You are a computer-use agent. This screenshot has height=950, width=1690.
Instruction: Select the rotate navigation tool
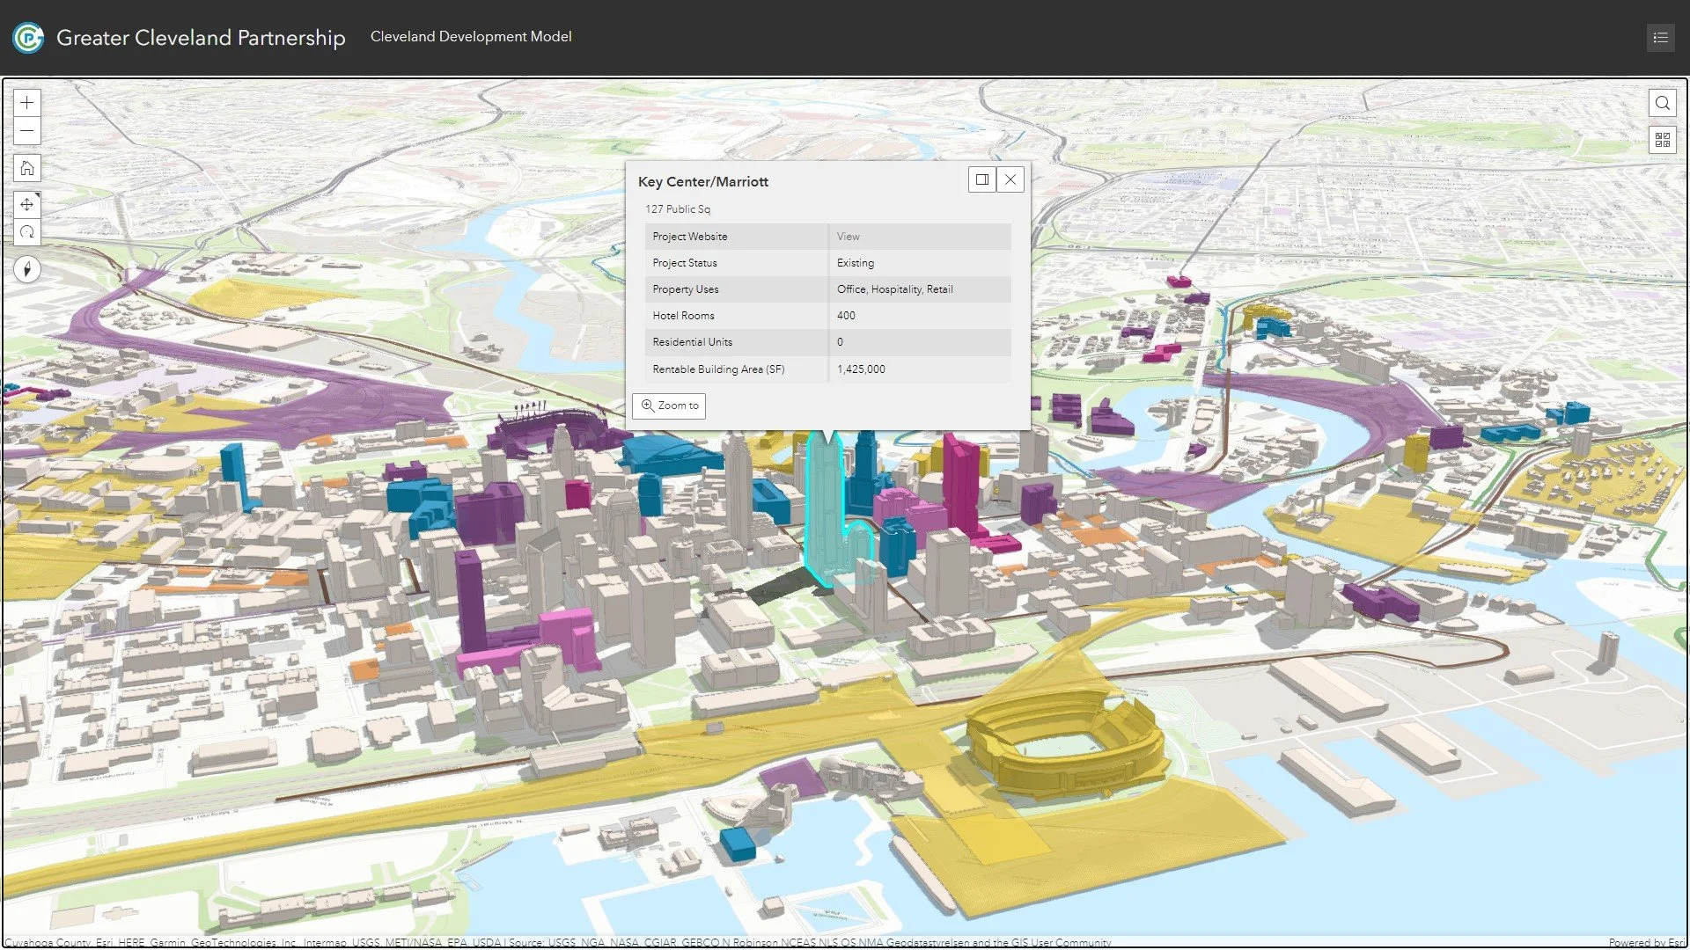pos(27,232)
